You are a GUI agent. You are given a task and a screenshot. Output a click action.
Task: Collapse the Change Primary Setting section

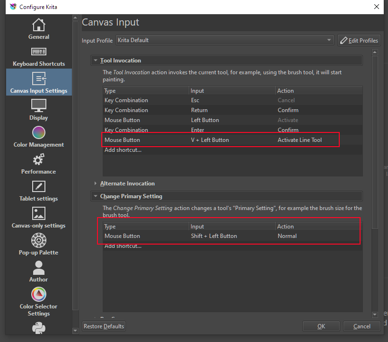[96, 196]
